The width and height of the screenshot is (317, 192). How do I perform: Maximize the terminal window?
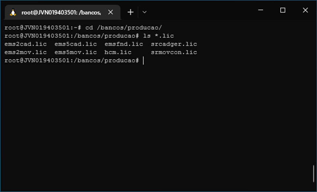pos(283,10)
